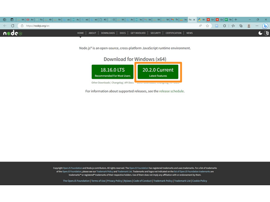Open The OpenJS Foundation footer link
The height and width of the screenshot is (202, 270).
coord(76,181)
